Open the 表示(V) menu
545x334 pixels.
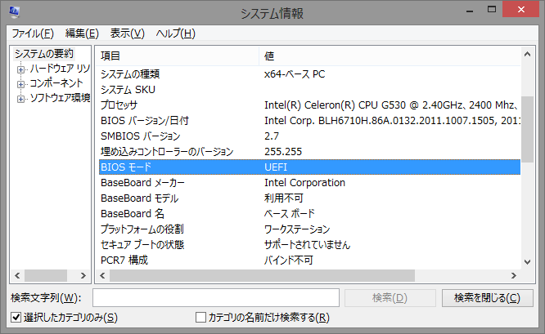127,33
